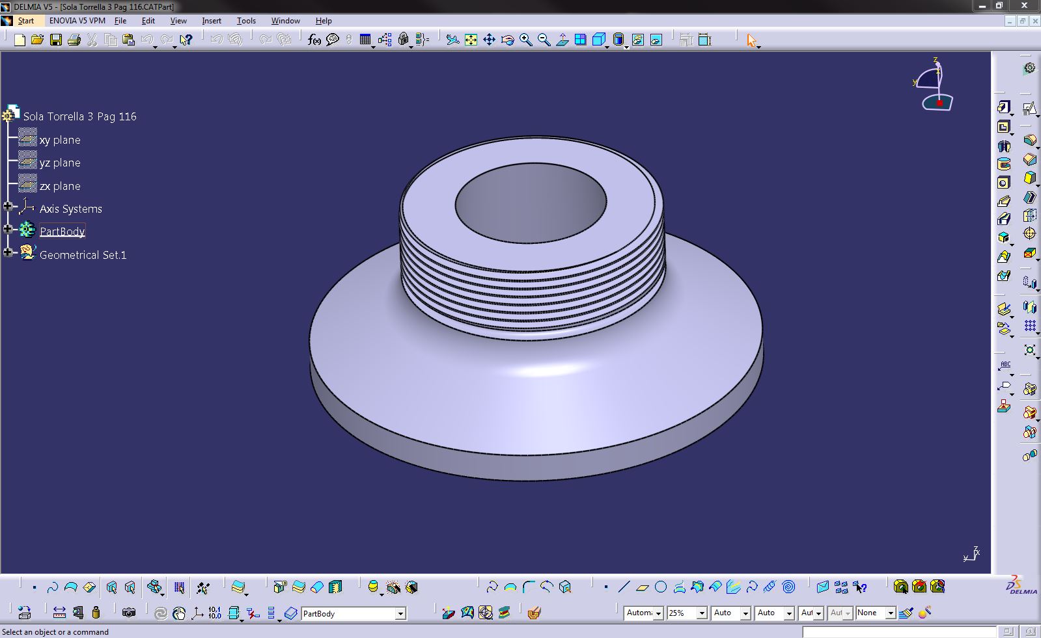
Task: Toggle the grid icon in bottom toolbar
Action: [x=179, y=588]
